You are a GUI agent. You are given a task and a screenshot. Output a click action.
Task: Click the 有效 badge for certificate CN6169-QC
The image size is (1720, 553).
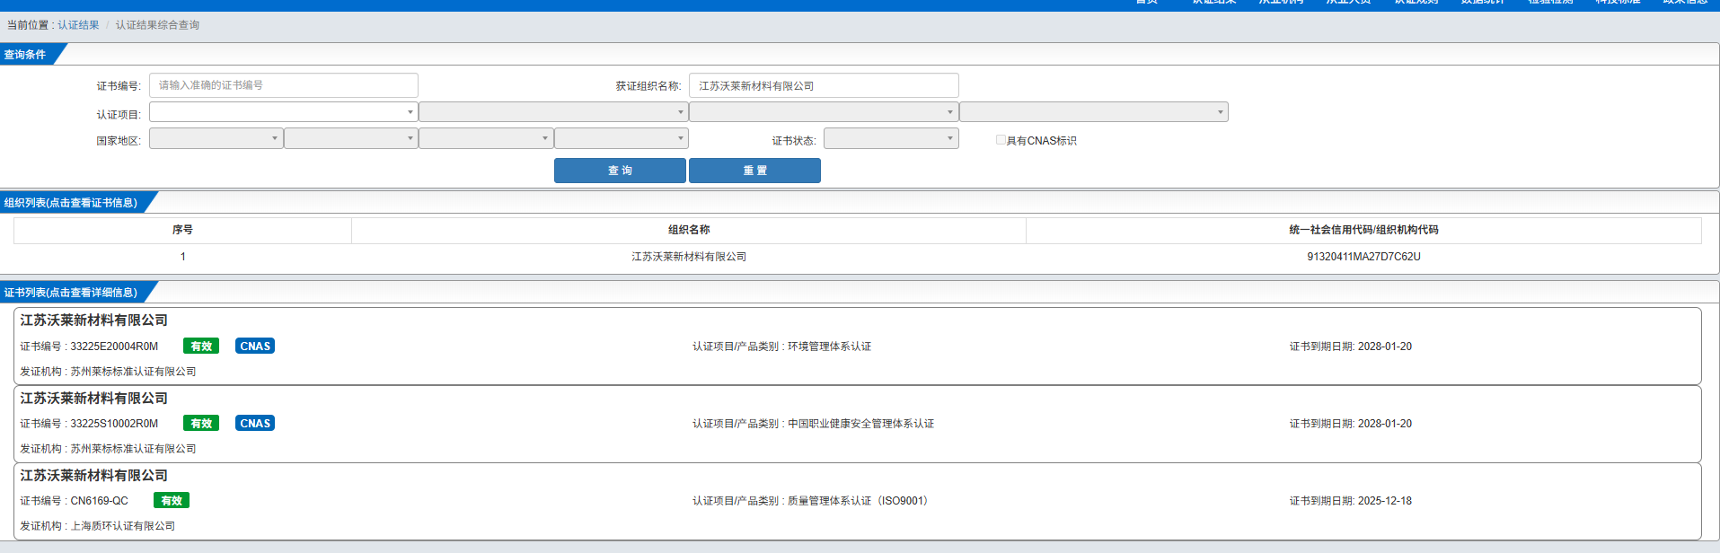[172, 501]
